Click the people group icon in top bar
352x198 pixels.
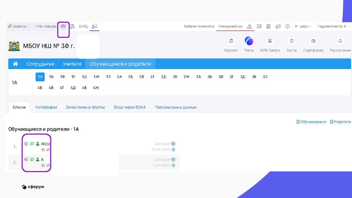click(63, 26)
